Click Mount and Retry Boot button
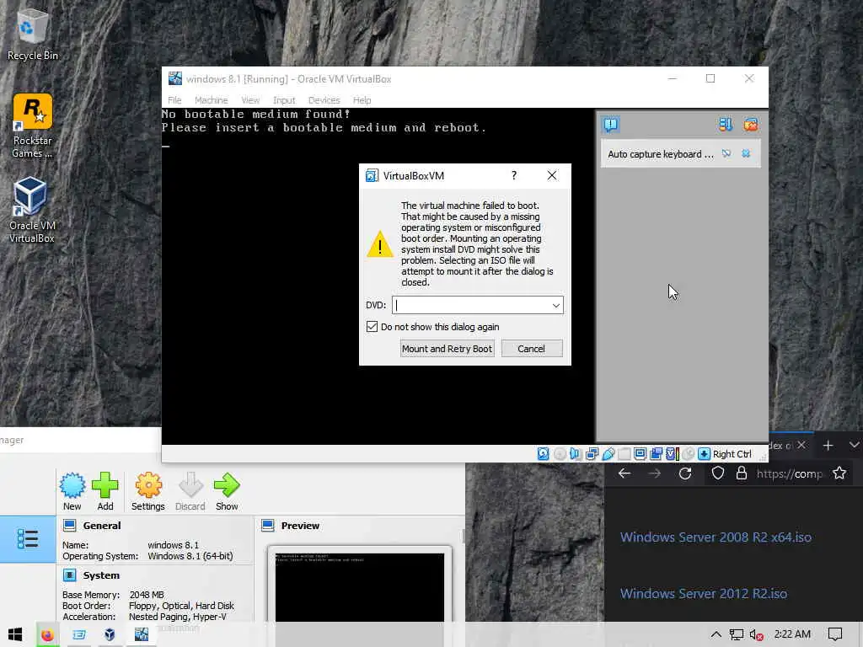 tap(447, 349)
